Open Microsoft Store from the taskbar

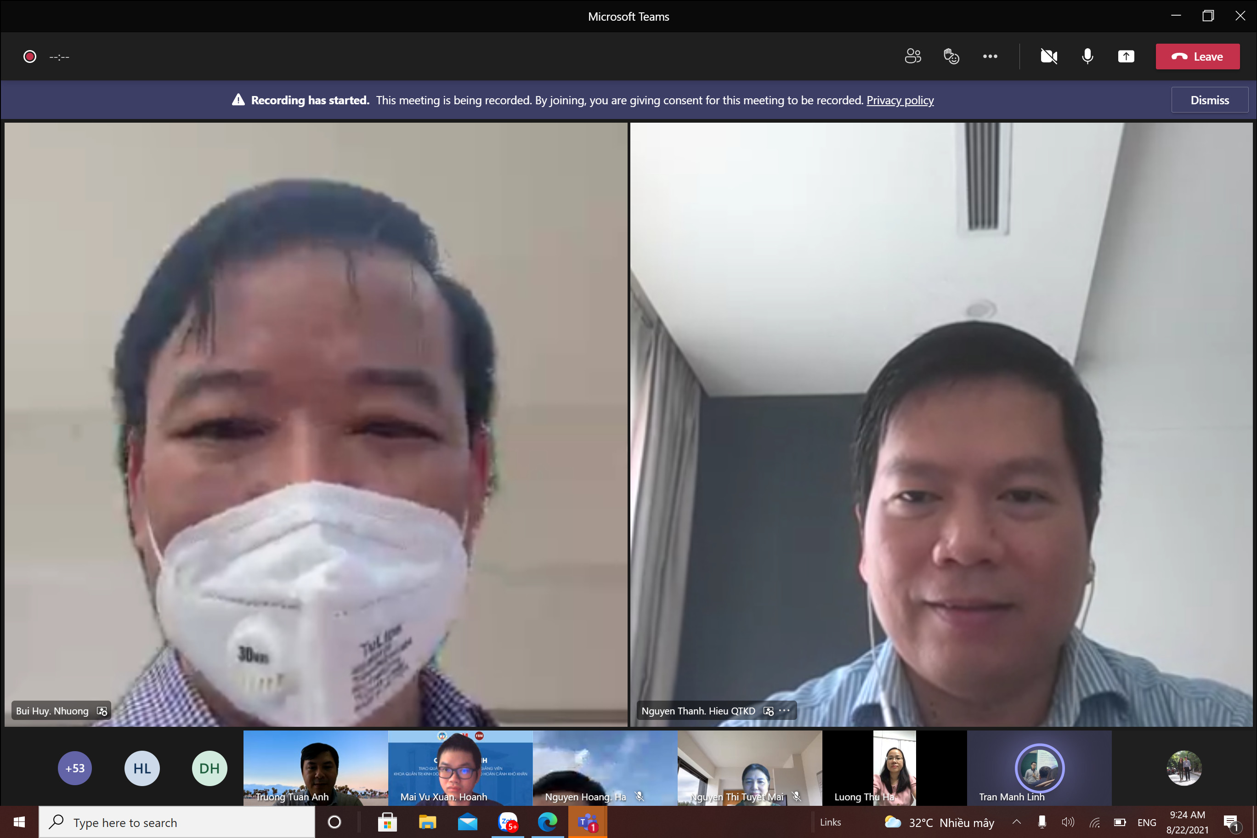(387, 822)
